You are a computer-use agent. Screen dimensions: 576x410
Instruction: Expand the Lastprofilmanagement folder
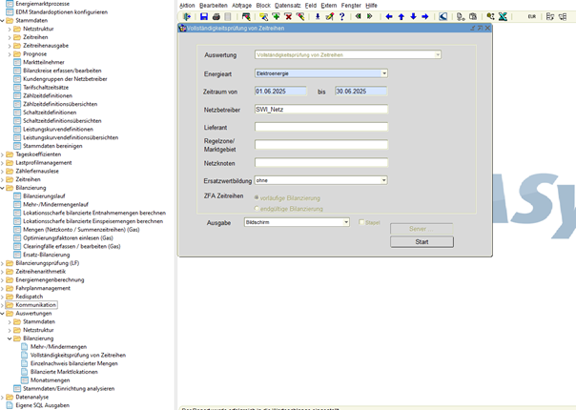[2, 163]
